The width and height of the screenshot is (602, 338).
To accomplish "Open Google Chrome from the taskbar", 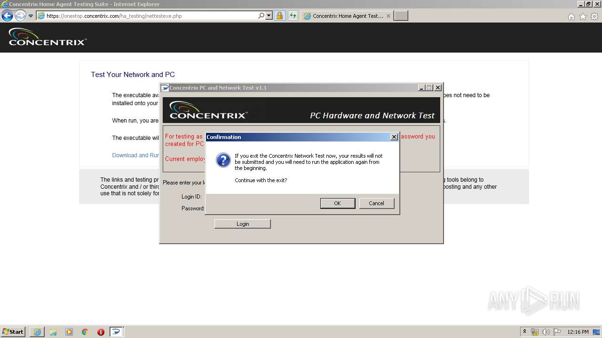I will [x=85, y=332].
